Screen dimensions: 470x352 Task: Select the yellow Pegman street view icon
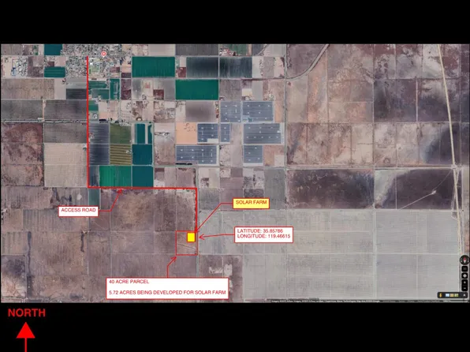[x=441, y=295]
